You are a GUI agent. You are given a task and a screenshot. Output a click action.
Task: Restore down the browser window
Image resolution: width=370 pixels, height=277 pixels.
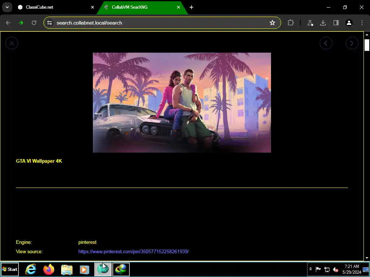point(345,7)
